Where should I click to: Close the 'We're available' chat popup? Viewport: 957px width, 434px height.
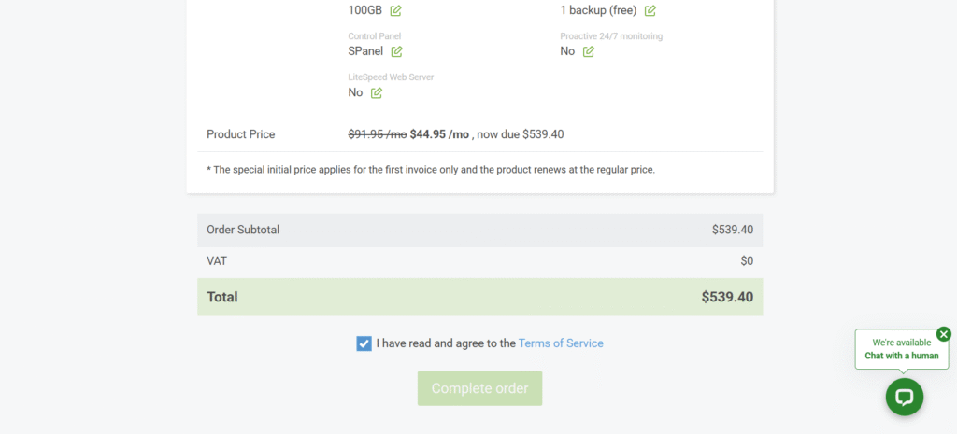[943, 334]
